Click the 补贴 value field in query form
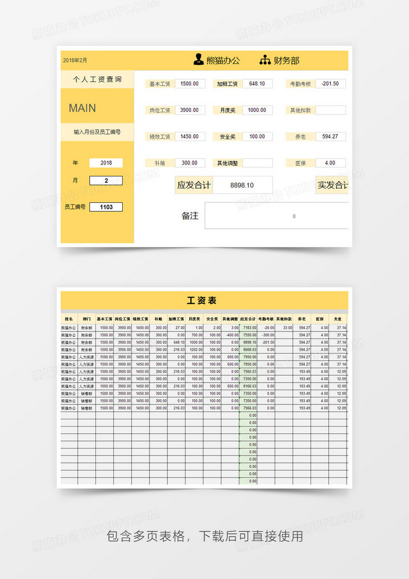Image resolution: width=409 pixels, height=579 pixels. [x=190, y=163]
